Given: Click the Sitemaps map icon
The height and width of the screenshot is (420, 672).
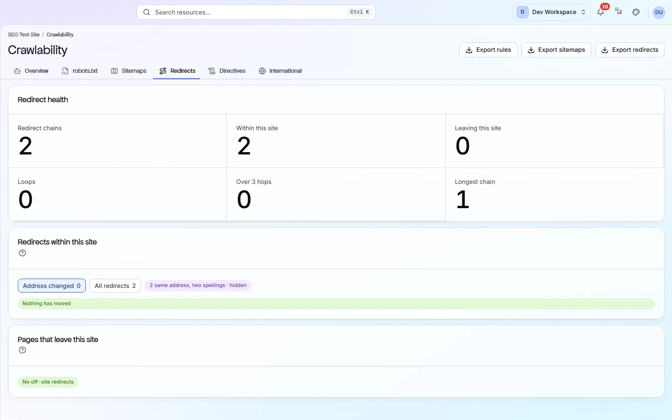Looking at the screenshot, I should (114, 71).
